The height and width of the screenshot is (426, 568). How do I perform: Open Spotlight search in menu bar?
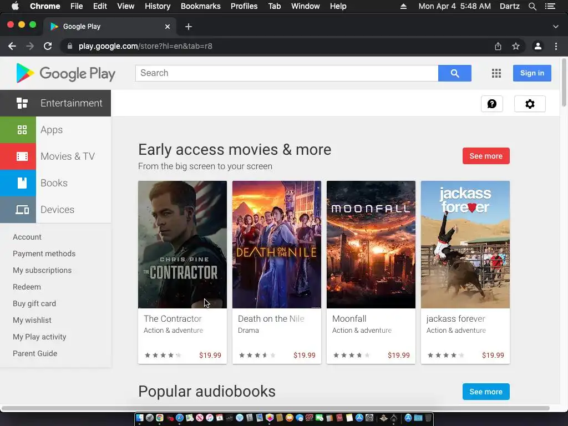pyautogui.click(x=532, y=6)
